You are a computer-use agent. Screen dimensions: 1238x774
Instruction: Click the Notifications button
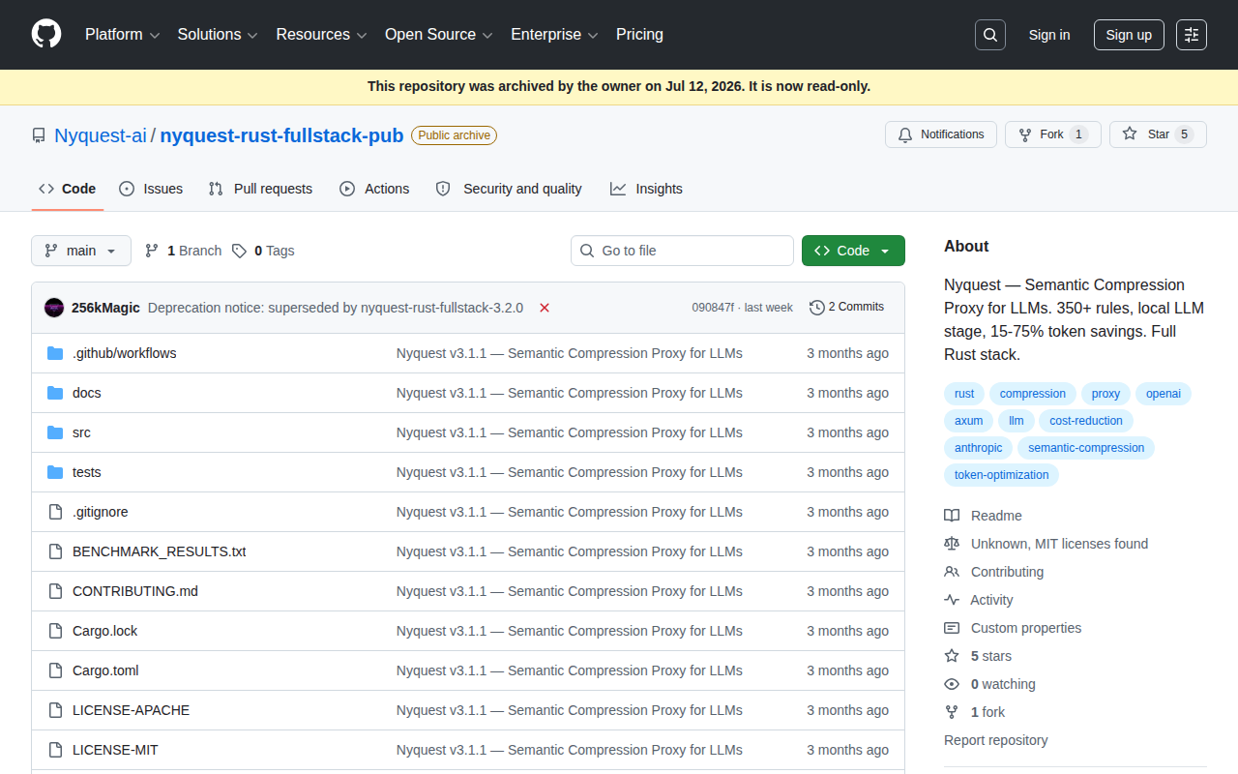tap(941, 134)
